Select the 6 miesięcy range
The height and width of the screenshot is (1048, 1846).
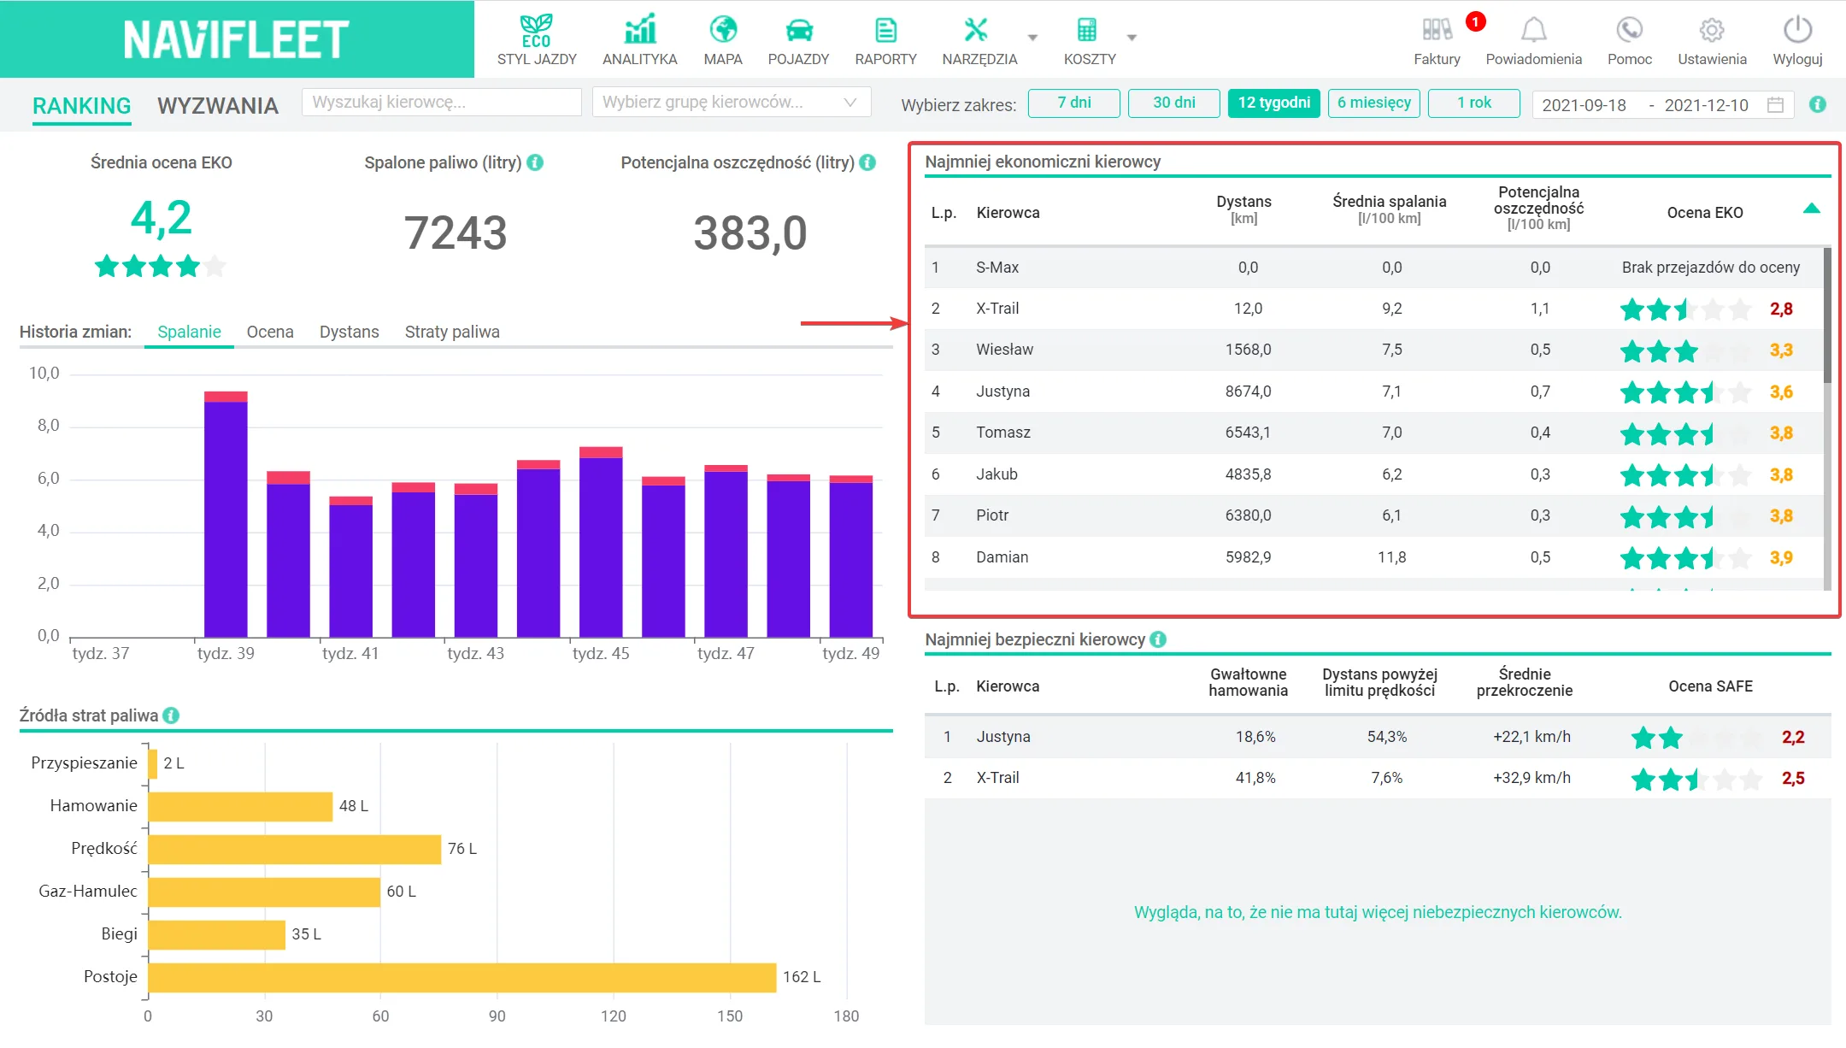click(1373, 103)
